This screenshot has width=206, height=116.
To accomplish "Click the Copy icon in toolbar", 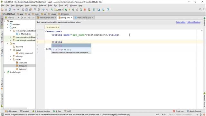I will 26,10.
